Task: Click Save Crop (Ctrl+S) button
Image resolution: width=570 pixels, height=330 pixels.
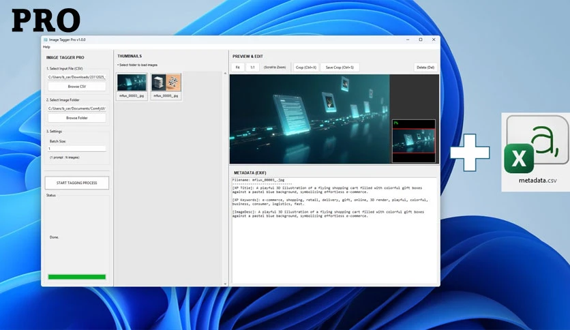Action: 340,67
